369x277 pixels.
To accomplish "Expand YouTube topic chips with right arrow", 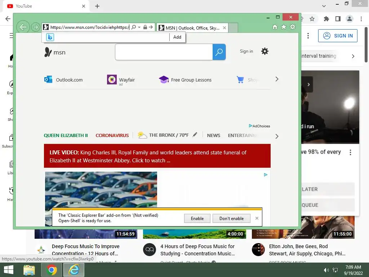I will click(353, 56).
